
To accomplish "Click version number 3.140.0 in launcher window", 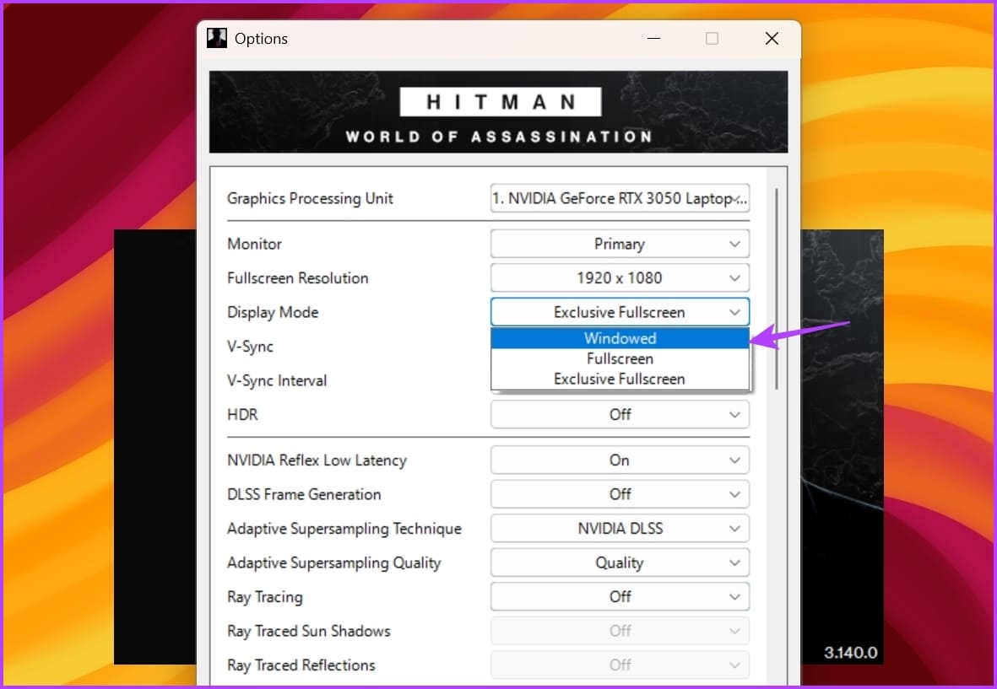I will tap(850, 653).
